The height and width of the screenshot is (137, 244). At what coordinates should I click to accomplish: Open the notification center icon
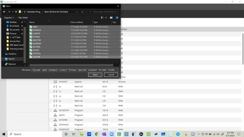click(x=239, y=134)
